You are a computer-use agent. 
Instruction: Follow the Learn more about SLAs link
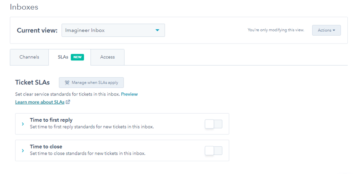40,102
